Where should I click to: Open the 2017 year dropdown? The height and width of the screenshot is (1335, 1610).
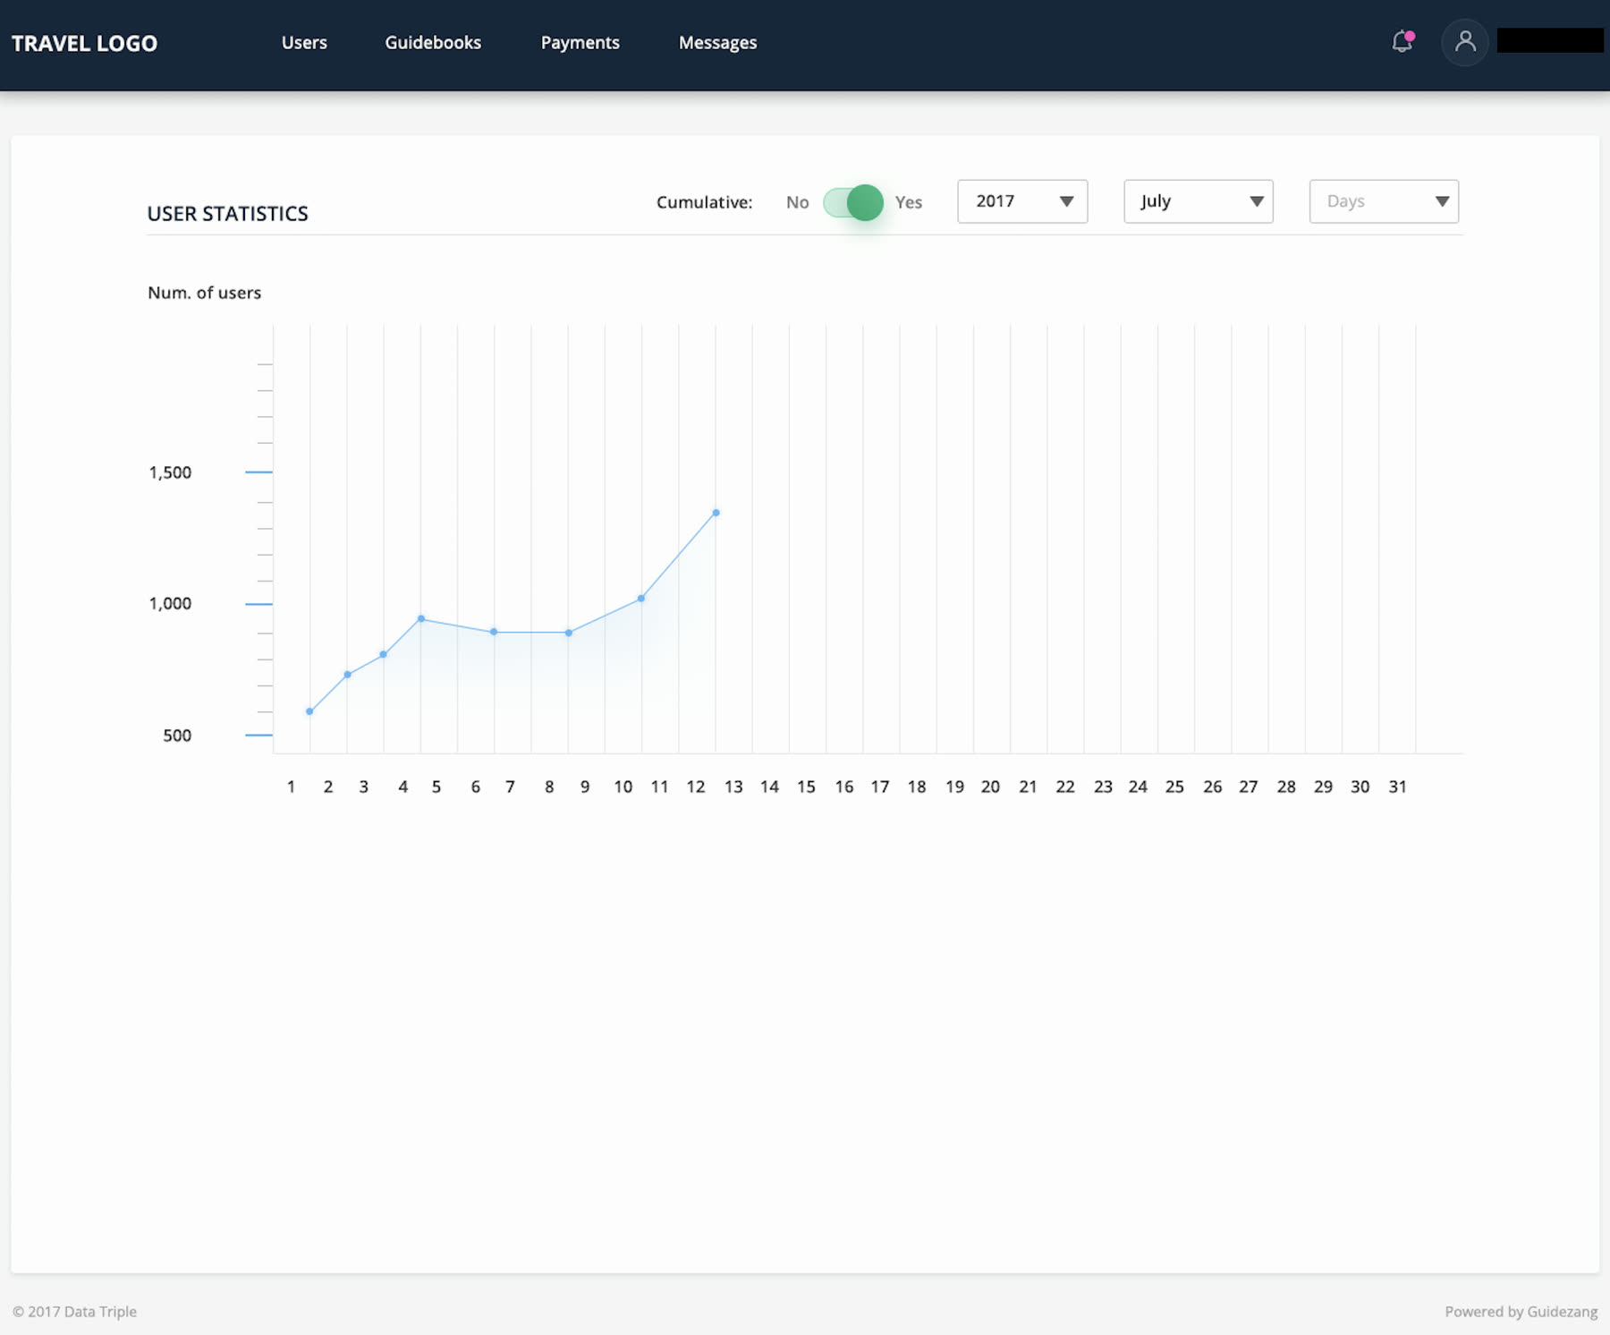click(x=1022, y=201)
